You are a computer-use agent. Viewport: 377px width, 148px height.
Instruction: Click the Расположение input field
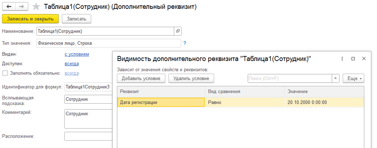click(88, 136)
